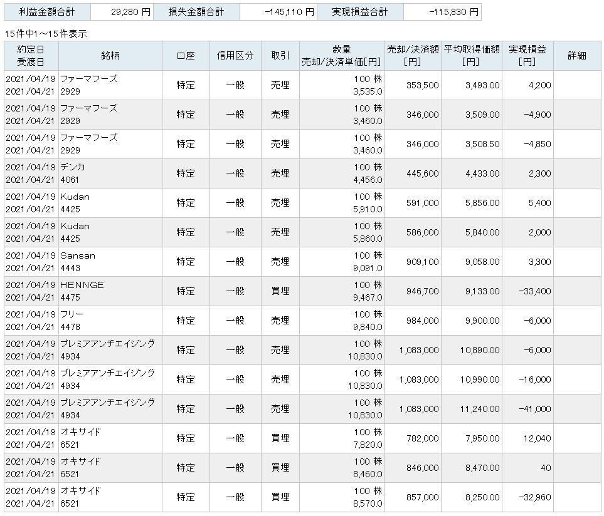604x516 pixels.
Task: Click the 利益金額合計 label
Action: click(47, 12)
